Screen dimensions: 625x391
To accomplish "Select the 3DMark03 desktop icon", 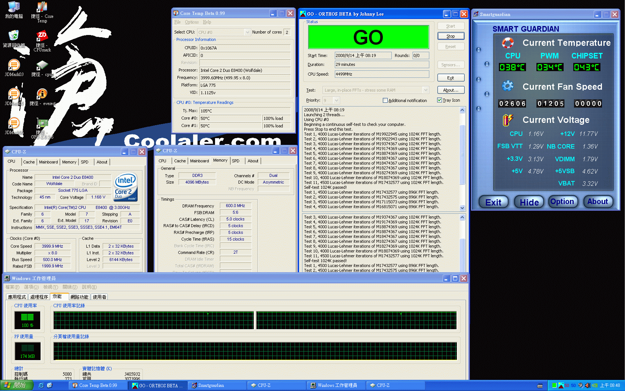I will coord(14,68).
